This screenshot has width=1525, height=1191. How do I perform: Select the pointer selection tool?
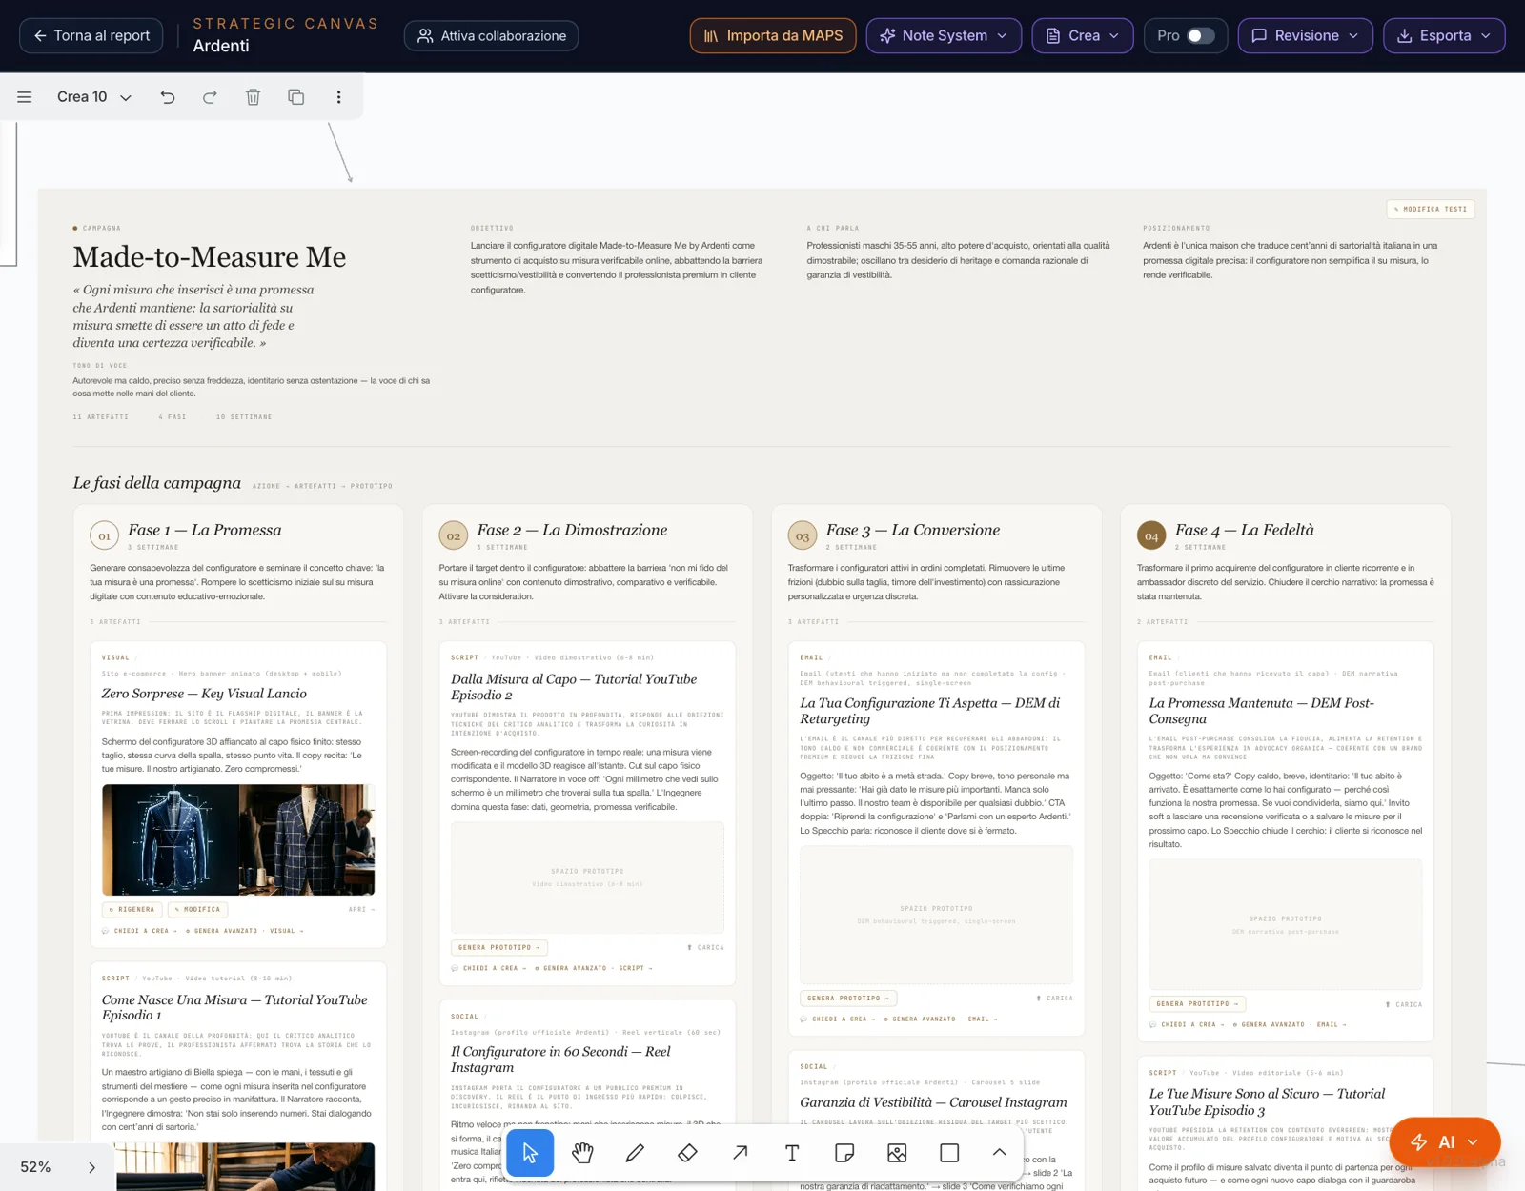coord(530,1153)
